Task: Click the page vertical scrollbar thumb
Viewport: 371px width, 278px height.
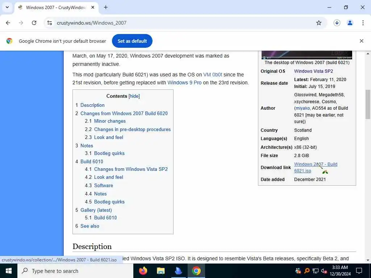Action: [368, 104]
